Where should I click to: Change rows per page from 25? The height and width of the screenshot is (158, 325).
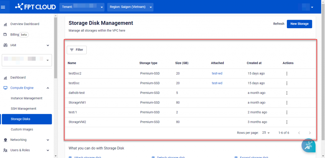(x=266, y=133)
